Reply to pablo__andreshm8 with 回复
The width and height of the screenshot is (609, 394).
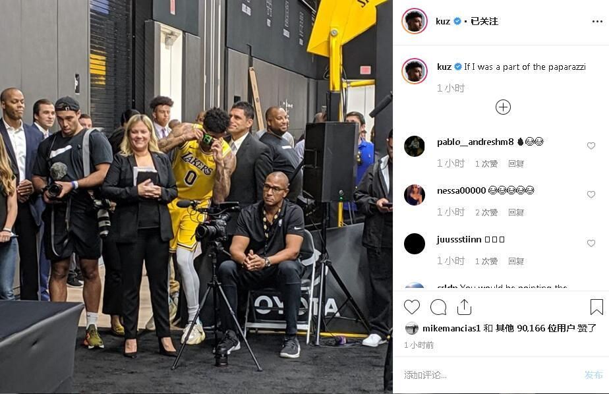pyautogui.click(x=516, y=164)
